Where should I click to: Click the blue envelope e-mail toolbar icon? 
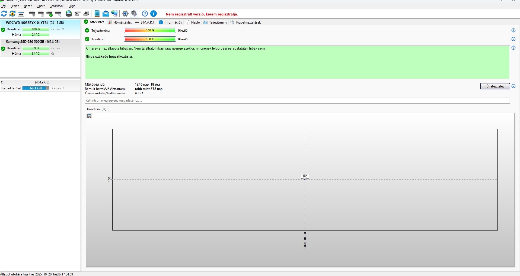106,14
